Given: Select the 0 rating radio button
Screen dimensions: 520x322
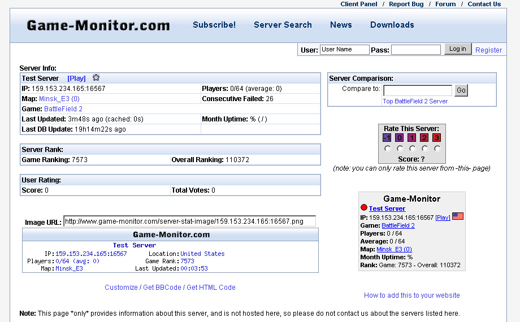Looking at the screenshot, I should (x=400, y=149).
